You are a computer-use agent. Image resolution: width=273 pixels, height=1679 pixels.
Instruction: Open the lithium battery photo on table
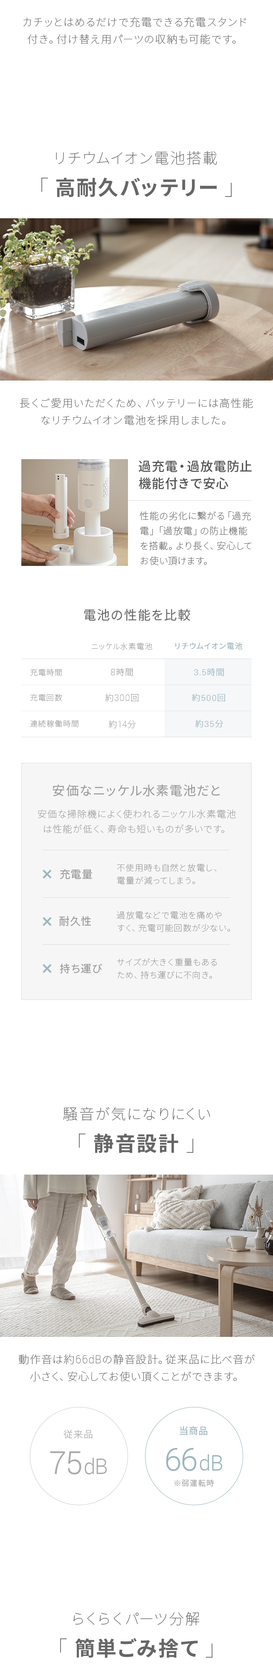136,299
